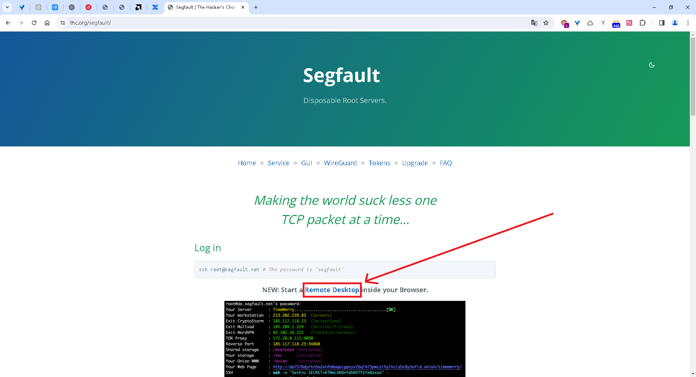Switch to the blue translate pinned tab
The height and width of the screenshot is (377, 696).
(x=55, y=7)
